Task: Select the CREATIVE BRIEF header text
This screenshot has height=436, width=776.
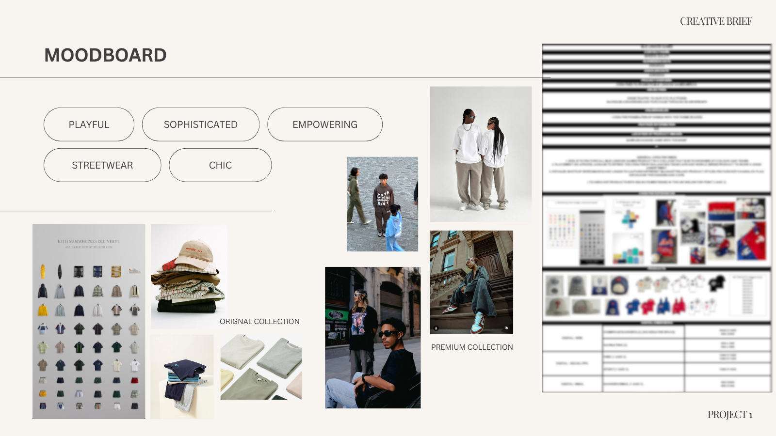Action: 716,21
